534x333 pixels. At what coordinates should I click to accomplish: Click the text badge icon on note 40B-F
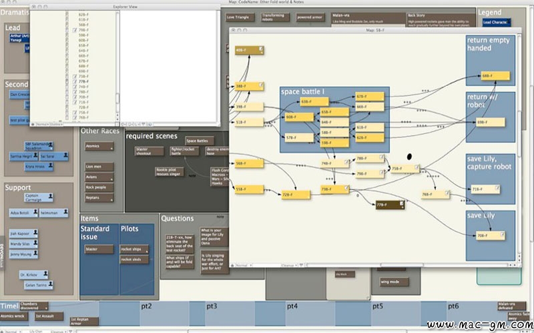(x=261, y=49)
